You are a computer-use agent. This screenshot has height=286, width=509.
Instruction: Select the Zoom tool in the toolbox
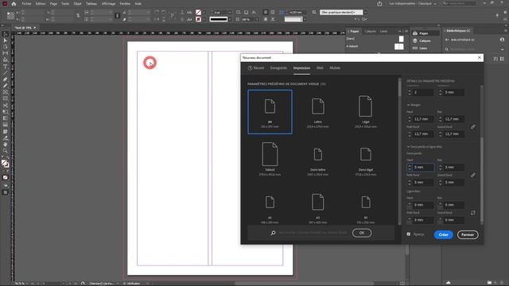click(x=6, y=151)
